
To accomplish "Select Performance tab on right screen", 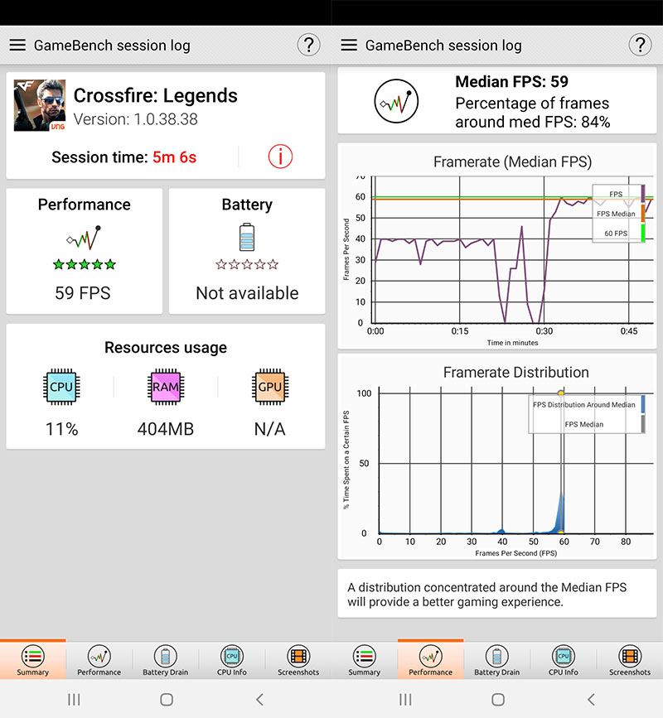I will pyautogui.click(x=431, y=659).
